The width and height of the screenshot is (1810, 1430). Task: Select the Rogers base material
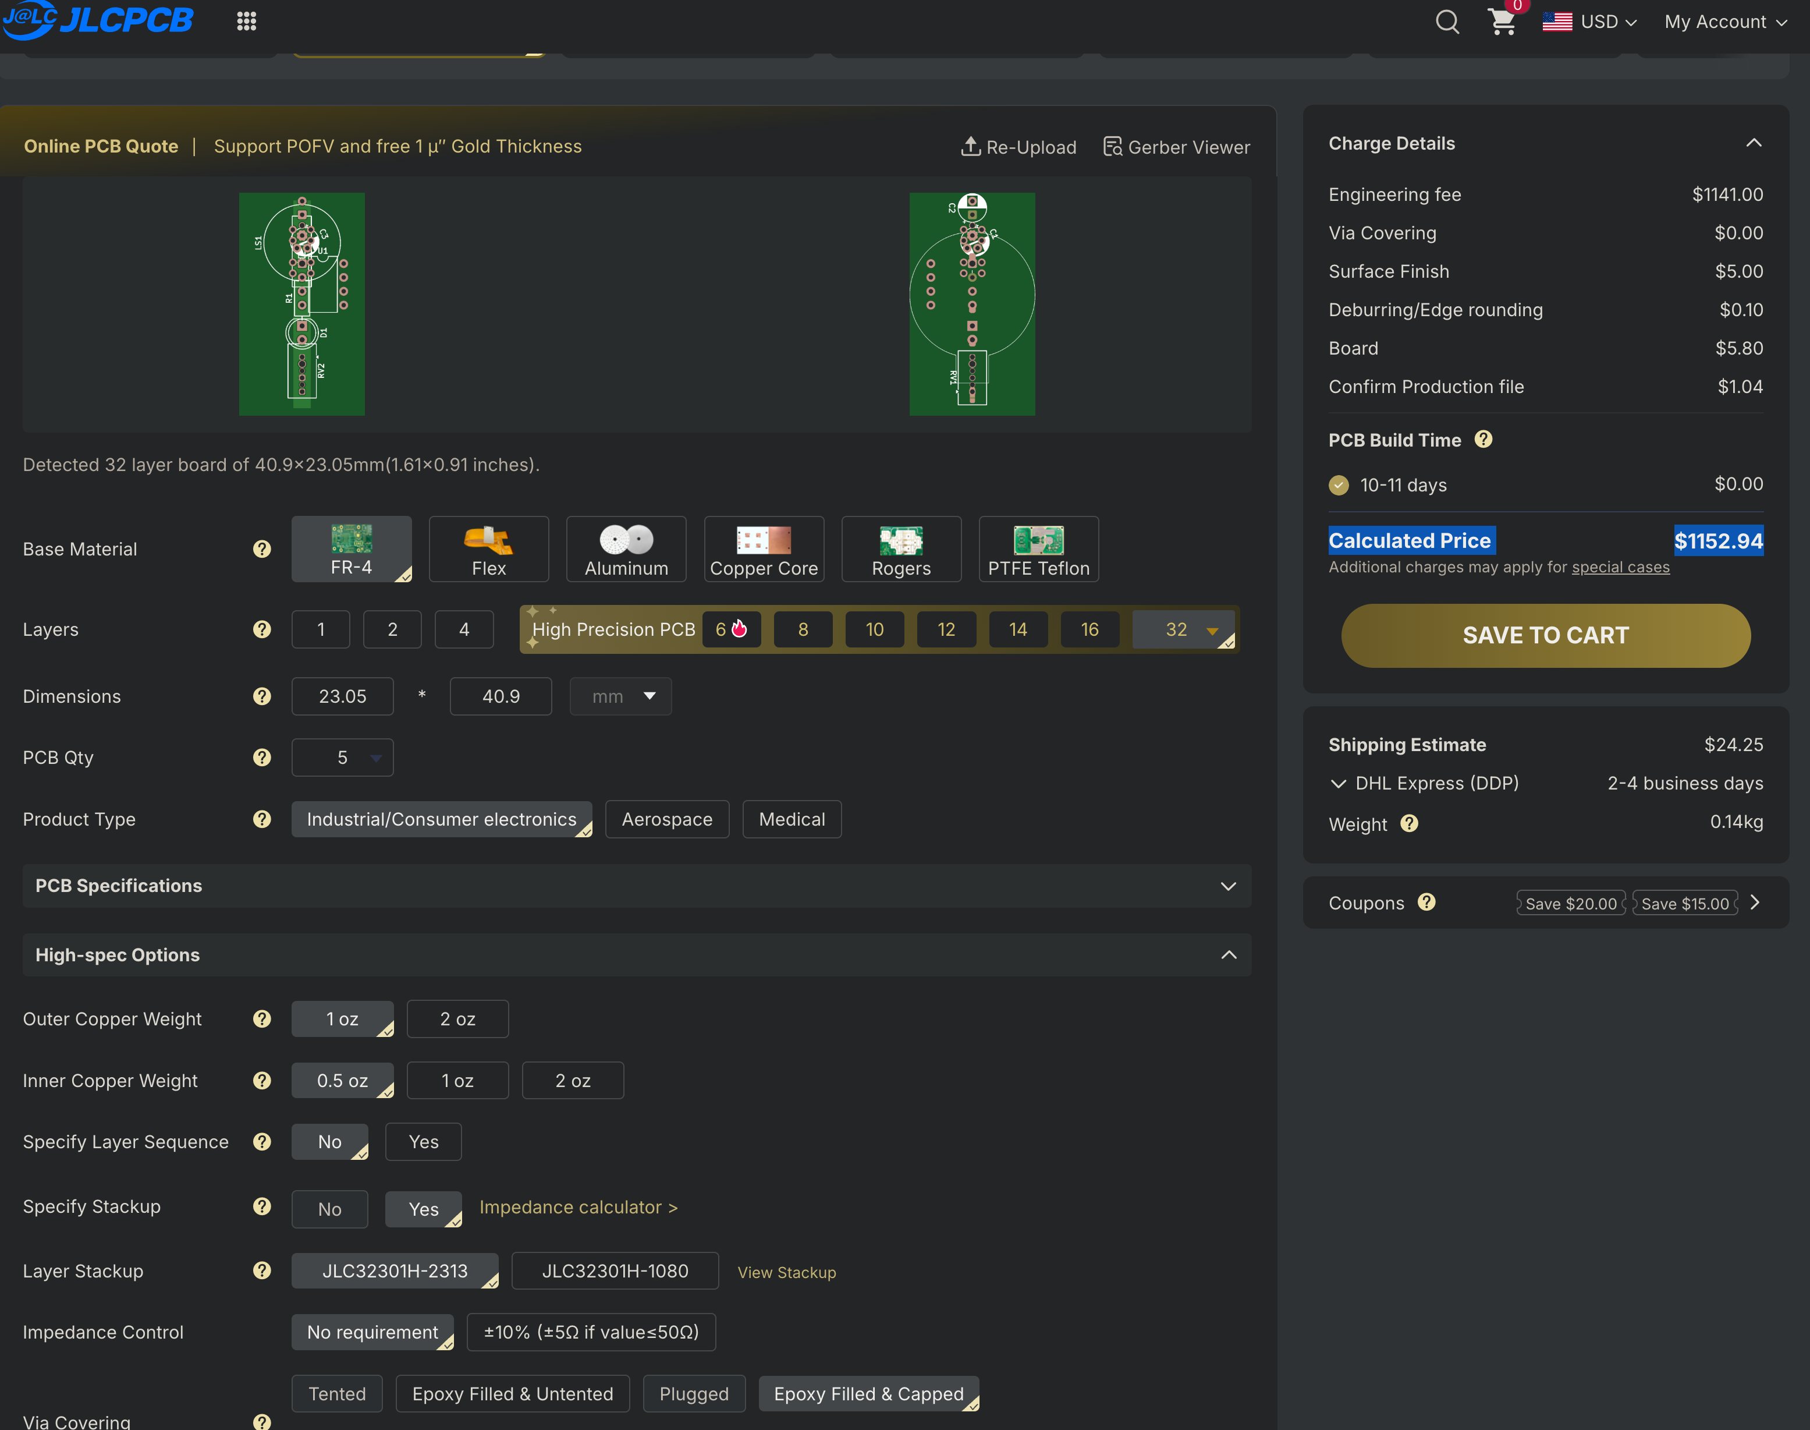(902, 548)
